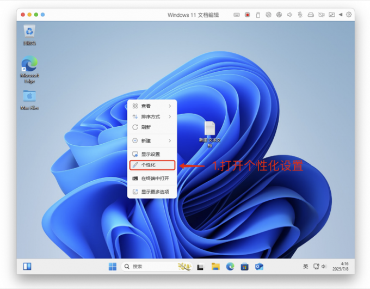Click the red close window button
This screenshot has height=289, width=370.
[23, 15]
